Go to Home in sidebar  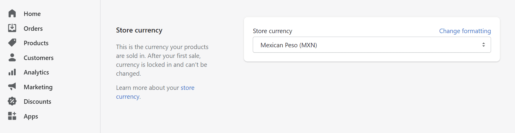point(32,14)
